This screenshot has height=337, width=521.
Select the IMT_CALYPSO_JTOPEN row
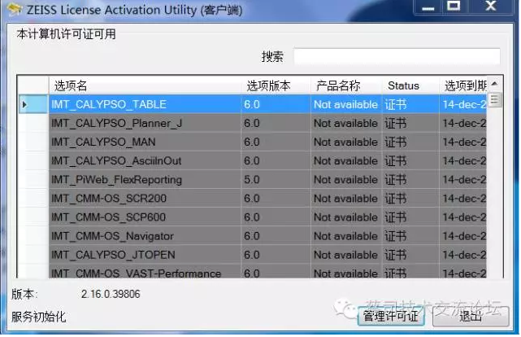click(x=253, y=255)
